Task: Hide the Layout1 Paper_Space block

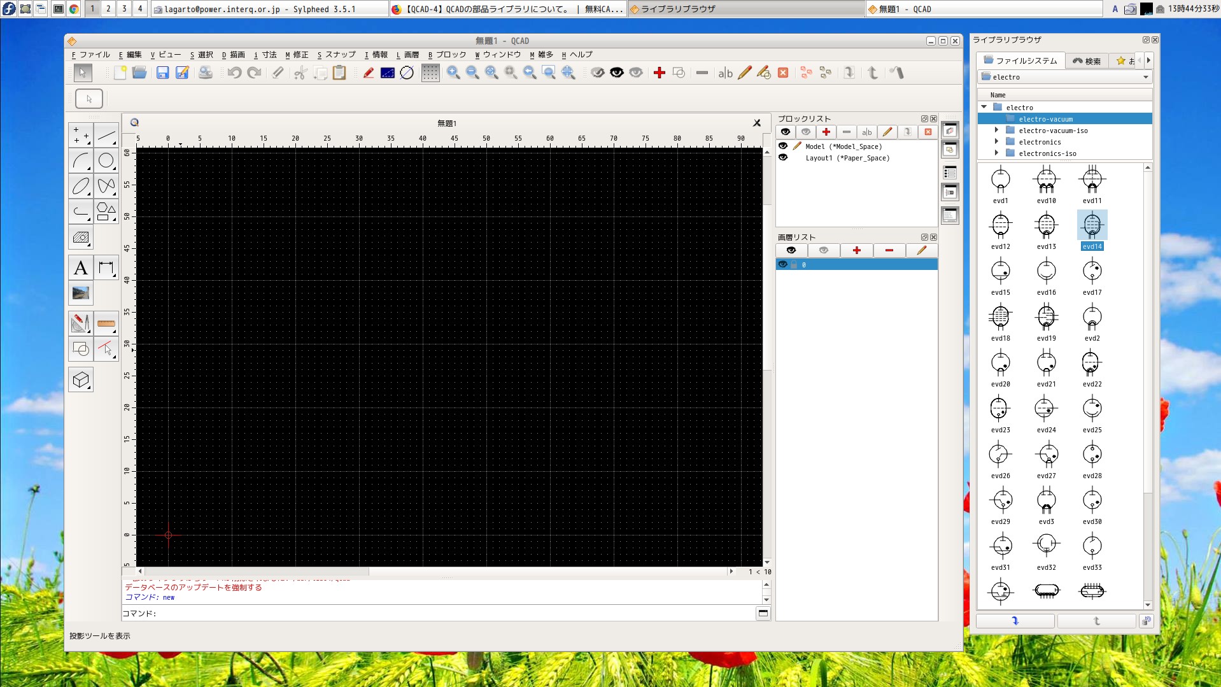Action: 783,158
